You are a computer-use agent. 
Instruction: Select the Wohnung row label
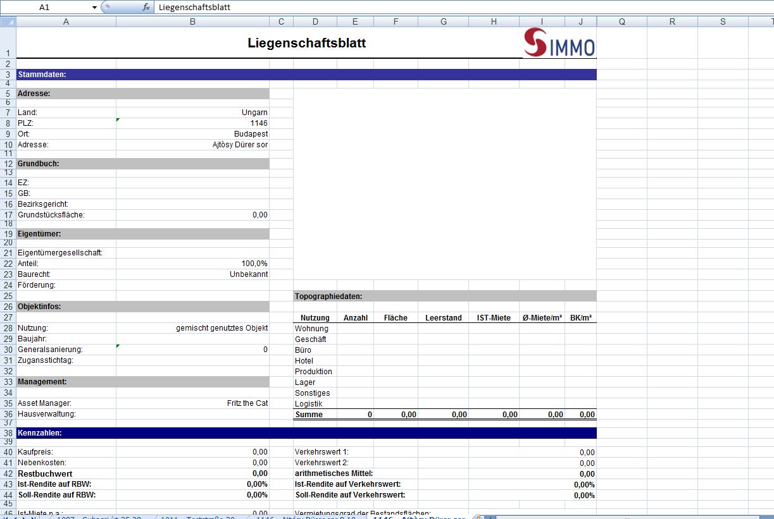click(315, 328)
